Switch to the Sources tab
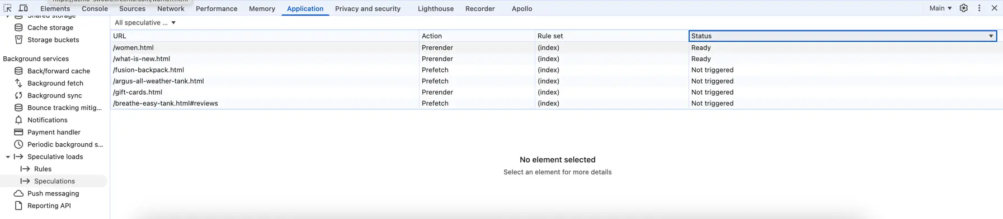 [132, 8]
